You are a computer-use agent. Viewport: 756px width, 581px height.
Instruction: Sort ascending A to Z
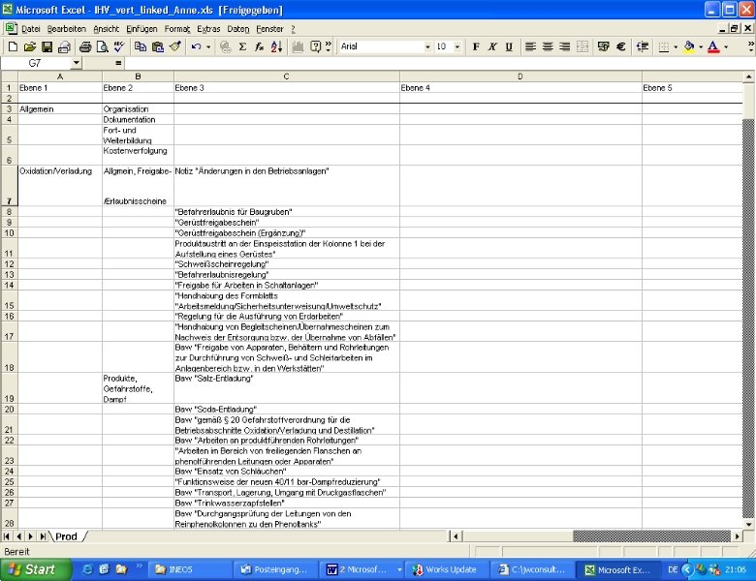click(277, 46)
